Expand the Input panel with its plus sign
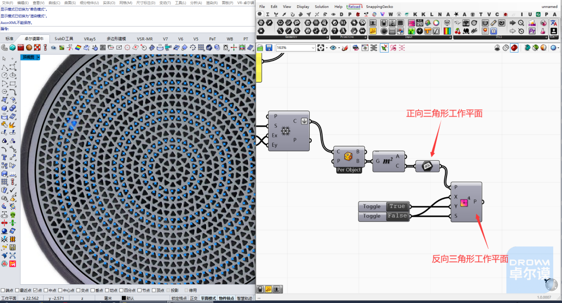 tap(451, 37)
